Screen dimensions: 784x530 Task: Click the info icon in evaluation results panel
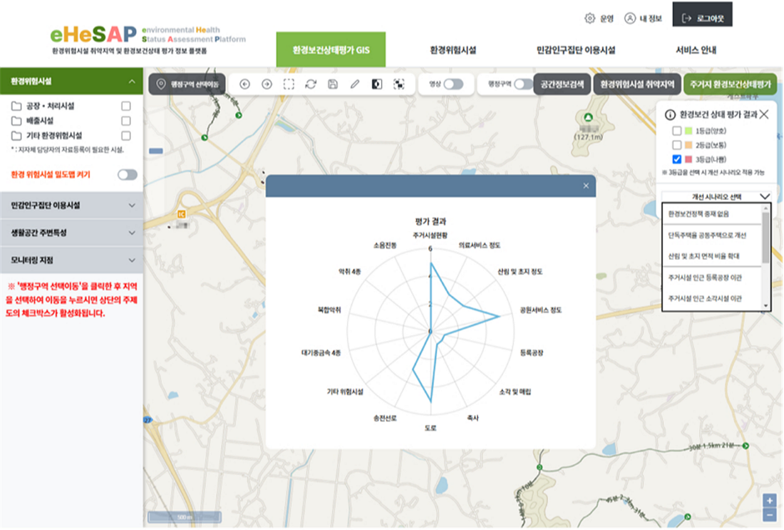pyautogui.click(x=670, y=115)
